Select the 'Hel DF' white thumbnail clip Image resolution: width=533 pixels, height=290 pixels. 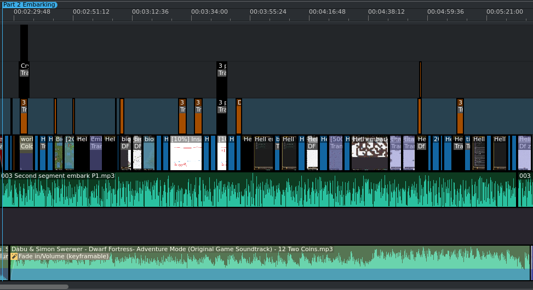(312, 153)
